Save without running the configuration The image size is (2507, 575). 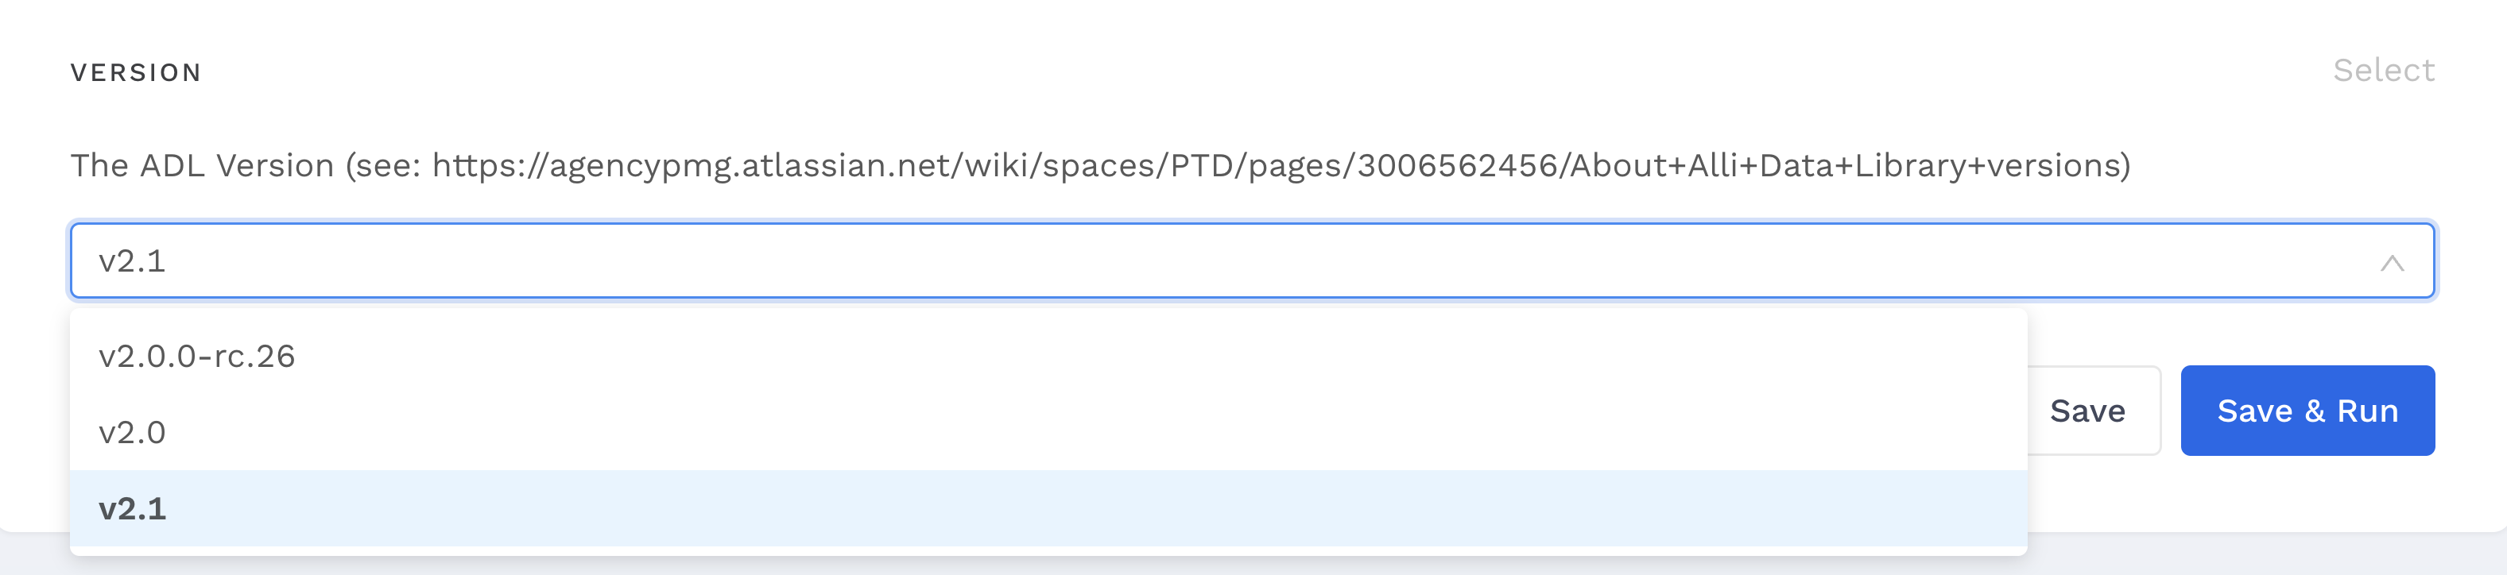click(2092, 411)
